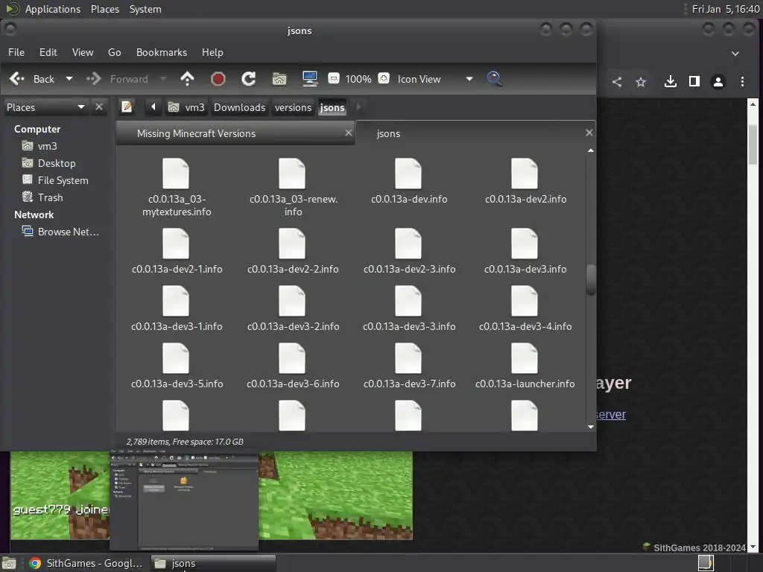Open Chrome's downloads icon
The image size is (763, 572).
coord(671,81)
